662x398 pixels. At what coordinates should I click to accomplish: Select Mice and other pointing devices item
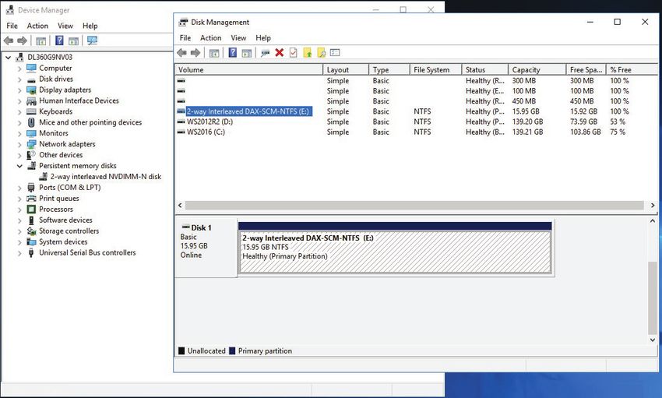(90, 122)
